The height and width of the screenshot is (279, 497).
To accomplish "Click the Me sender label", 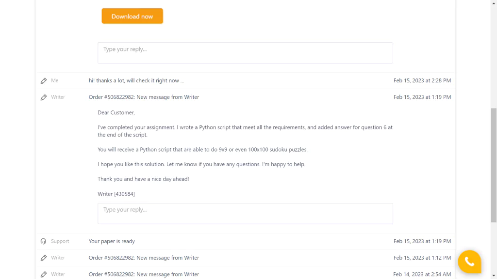I will pos(54,80).
